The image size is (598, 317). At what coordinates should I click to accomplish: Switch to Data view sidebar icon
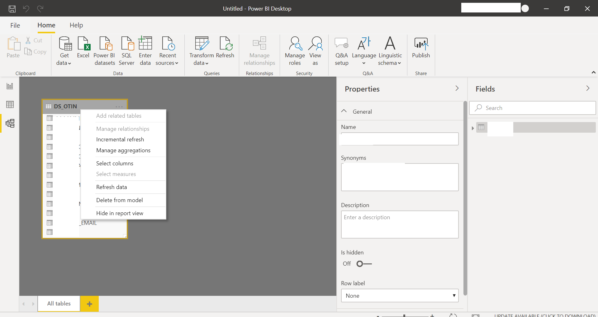tap(10, 105)
